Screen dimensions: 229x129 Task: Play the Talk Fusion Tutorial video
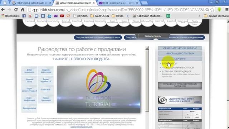pos(99,89)
